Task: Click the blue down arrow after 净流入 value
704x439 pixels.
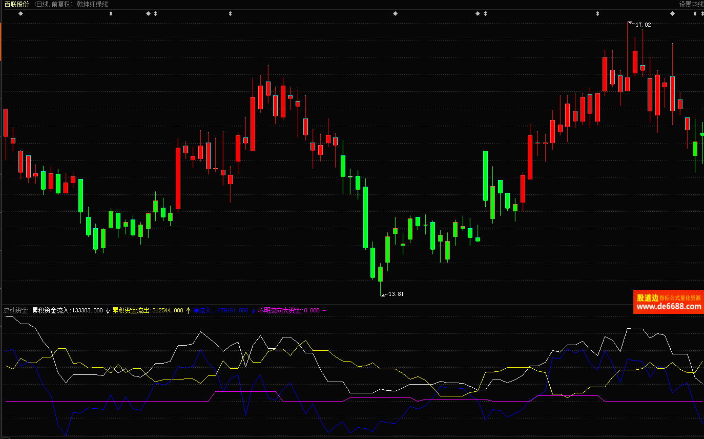Action: pos(253,310)
